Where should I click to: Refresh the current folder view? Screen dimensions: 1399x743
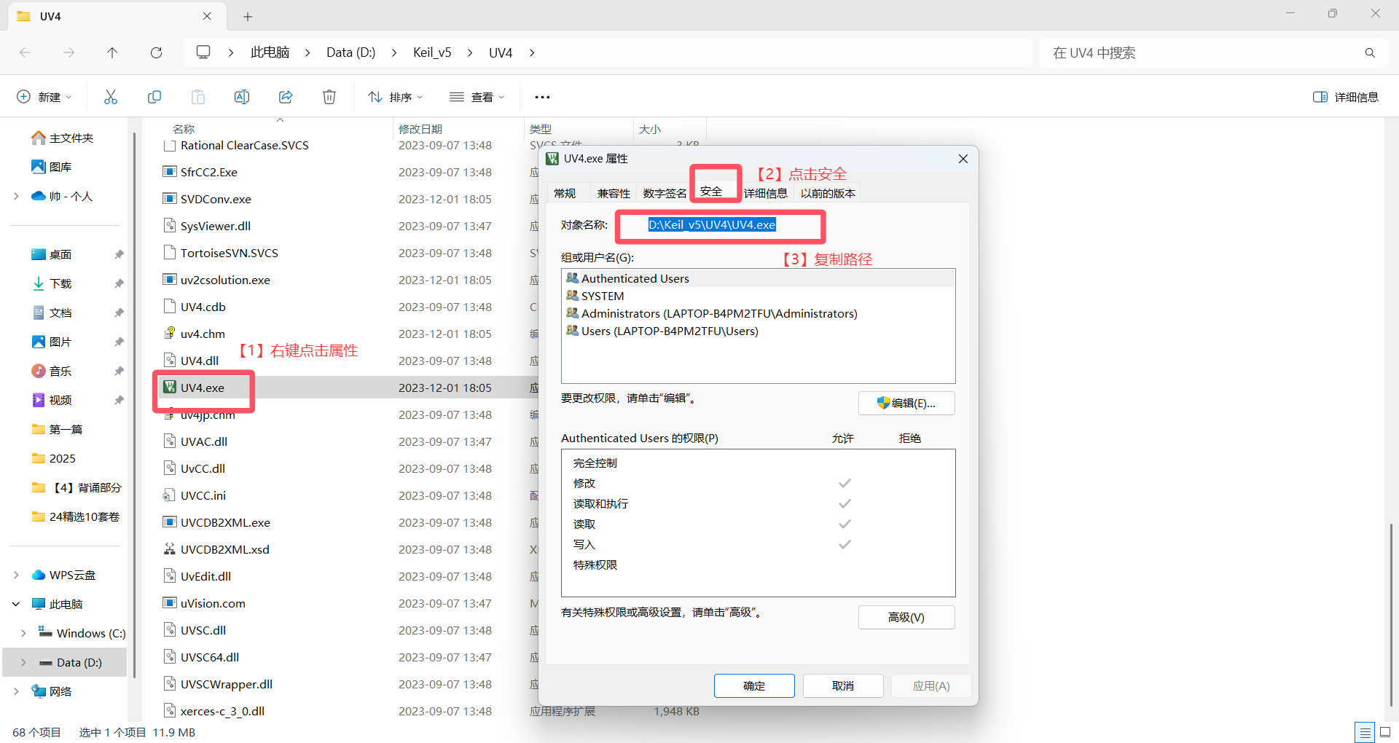[x=156, y=52]
